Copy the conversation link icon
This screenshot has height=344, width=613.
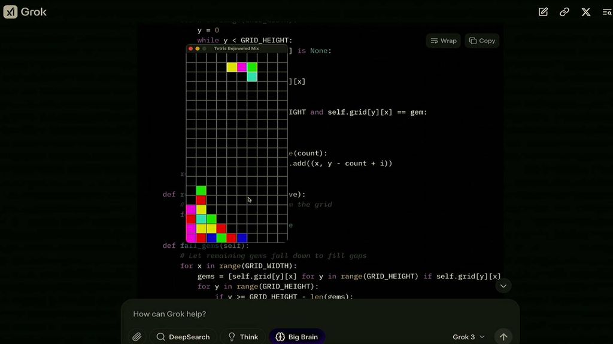coord(564,11)
